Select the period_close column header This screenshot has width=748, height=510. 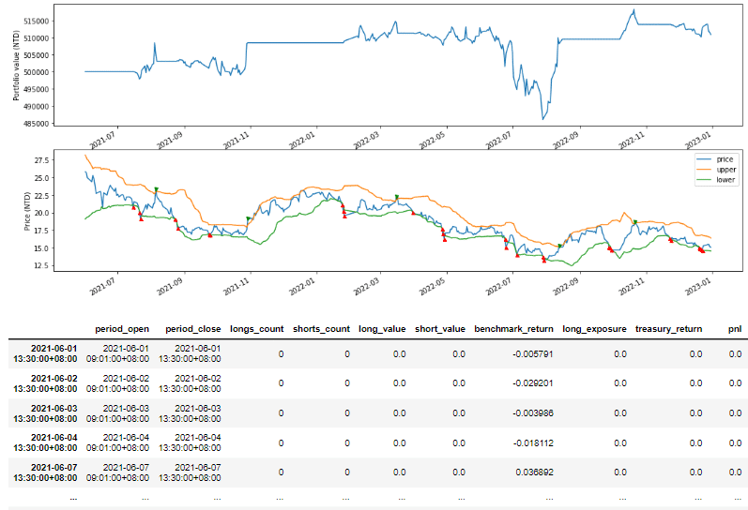coord(193,329)
